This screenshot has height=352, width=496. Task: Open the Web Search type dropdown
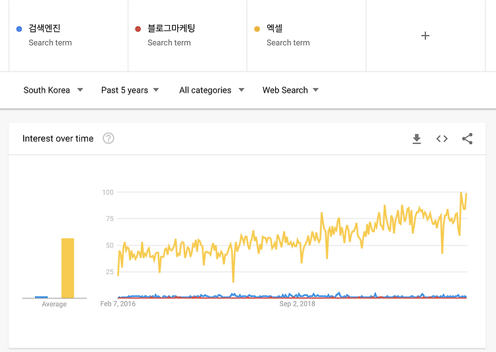pos(290,90)
